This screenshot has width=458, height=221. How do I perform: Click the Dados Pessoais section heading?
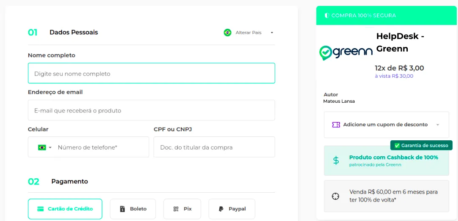(x=74, y=33)
